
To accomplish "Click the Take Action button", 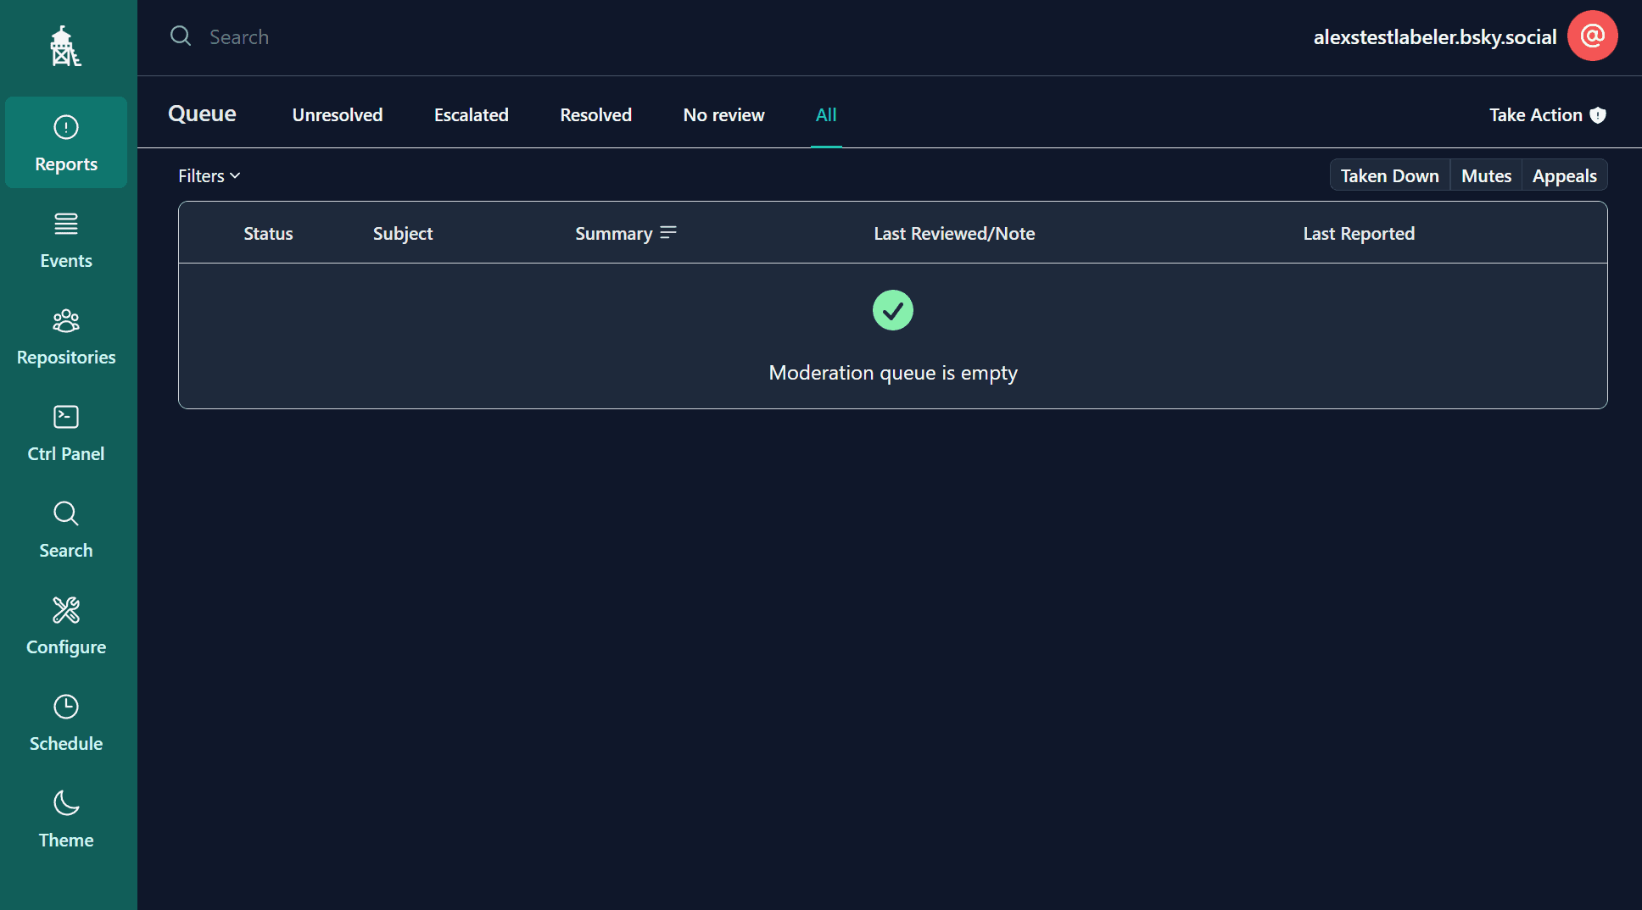I will tap(1547, 114).
